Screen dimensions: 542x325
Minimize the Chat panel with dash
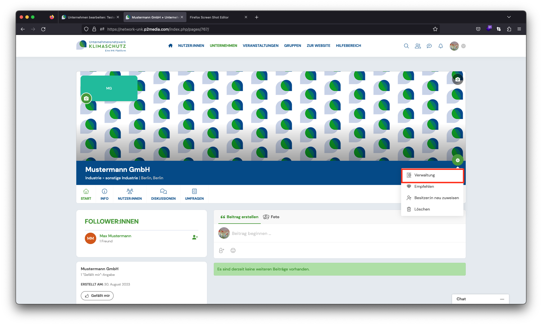click(502, 299)
